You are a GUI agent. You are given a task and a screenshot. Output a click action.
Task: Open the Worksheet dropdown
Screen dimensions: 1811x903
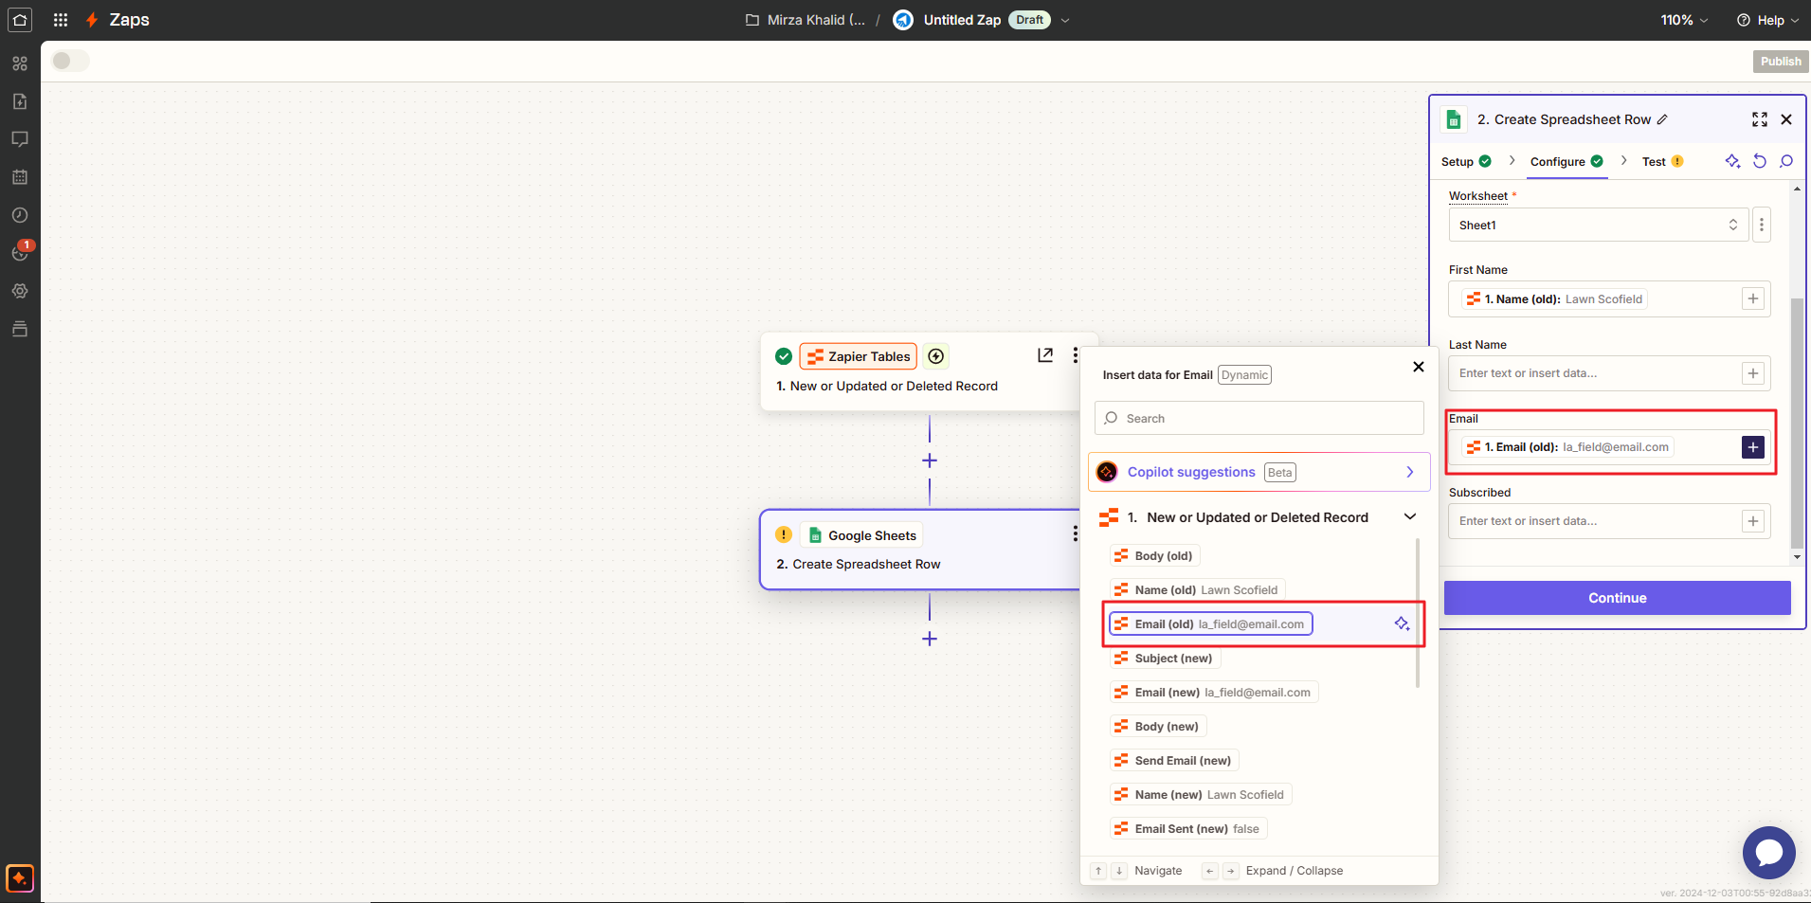tap(1598, 226)
